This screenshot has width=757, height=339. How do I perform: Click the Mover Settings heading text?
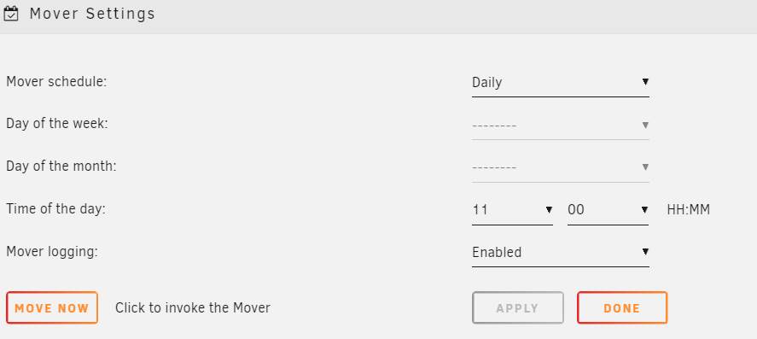[x=92, y=14]
